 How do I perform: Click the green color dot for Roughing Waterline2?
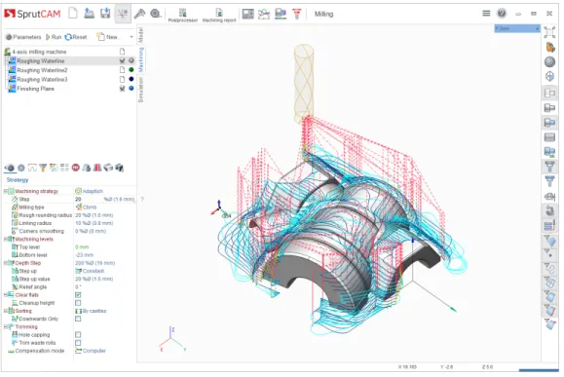[x=132, y=70]
